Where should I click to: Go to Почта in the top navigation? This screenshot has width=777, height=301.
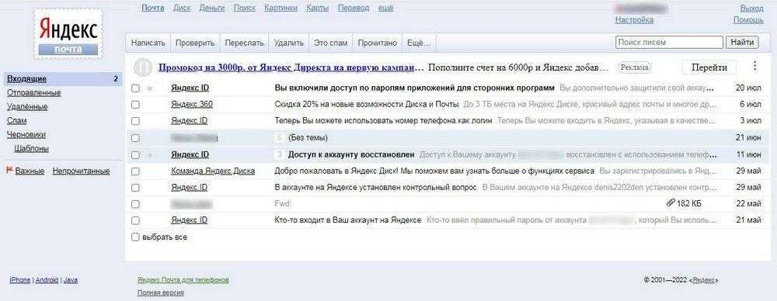click(x=152, y=8)
